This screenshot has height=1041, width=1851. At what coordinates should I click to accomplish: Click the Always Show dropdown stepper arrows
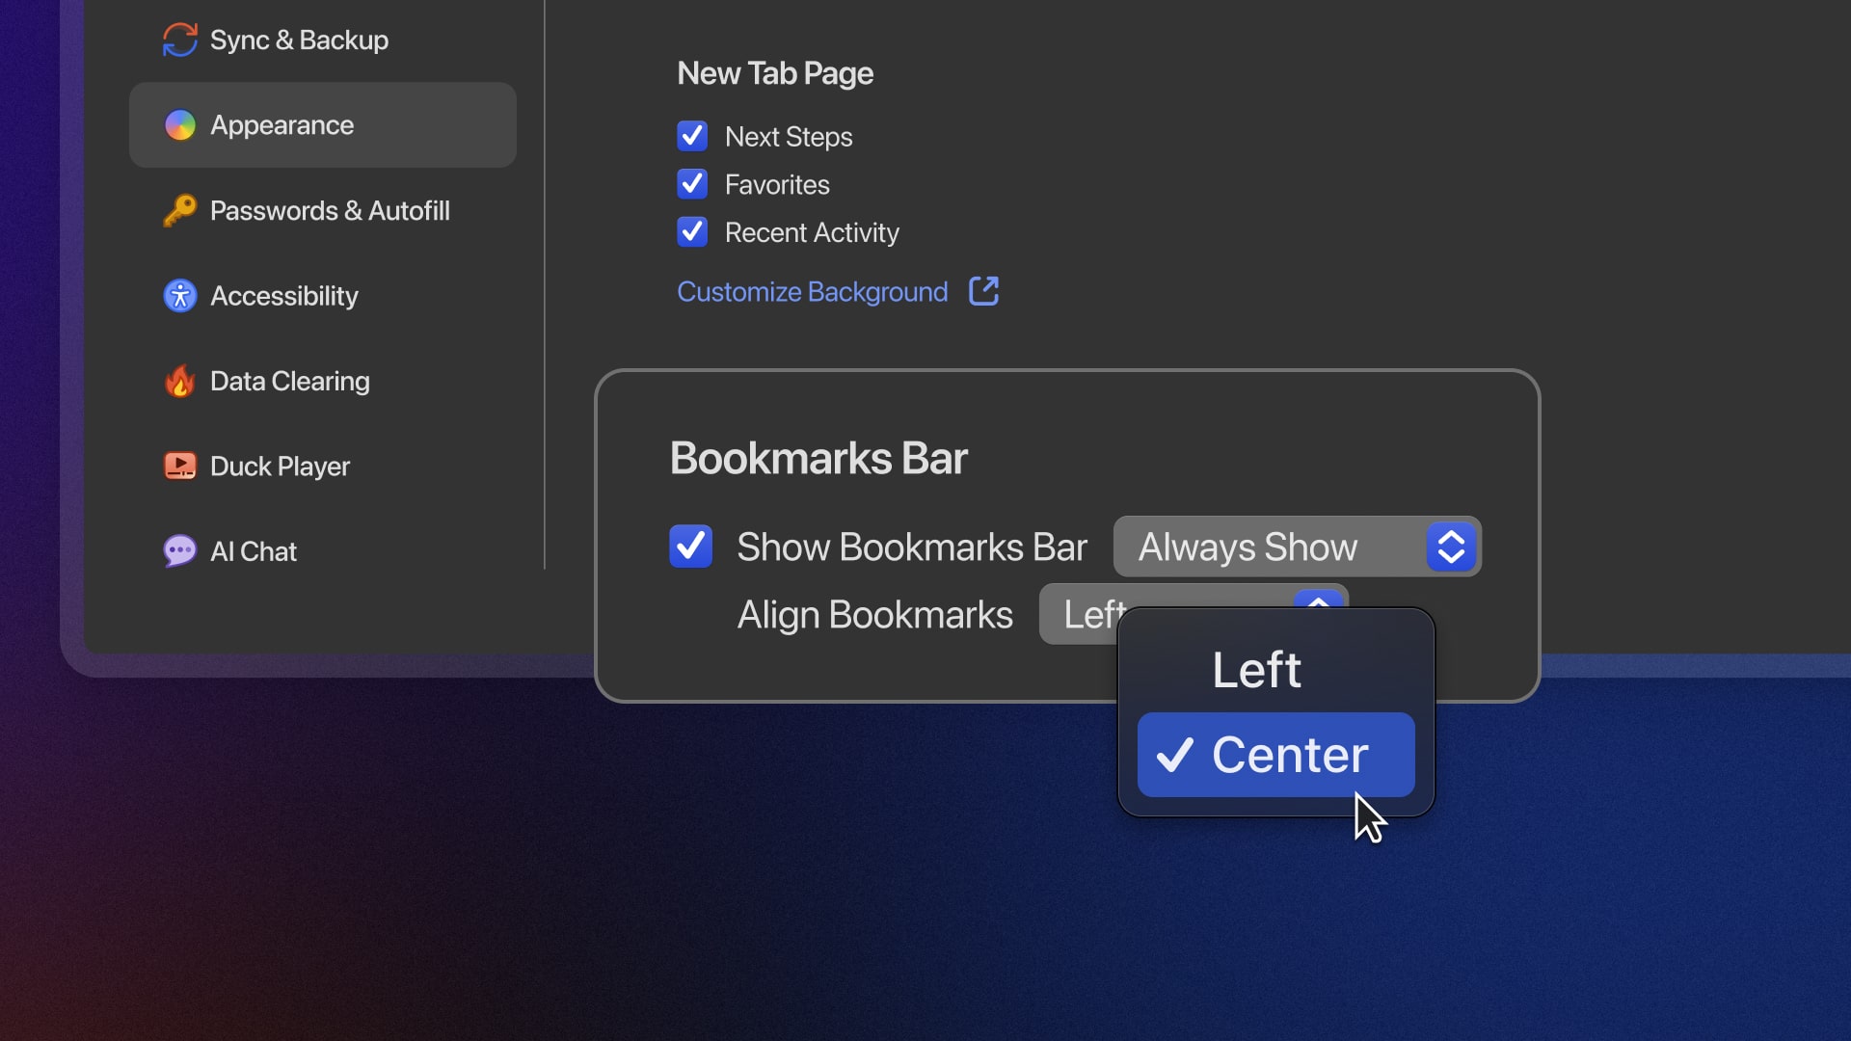tap(1451, 547)
